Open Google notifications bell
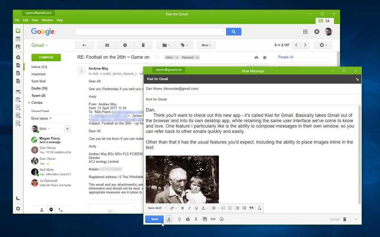 pyautogui.click(x=317, y=32)
